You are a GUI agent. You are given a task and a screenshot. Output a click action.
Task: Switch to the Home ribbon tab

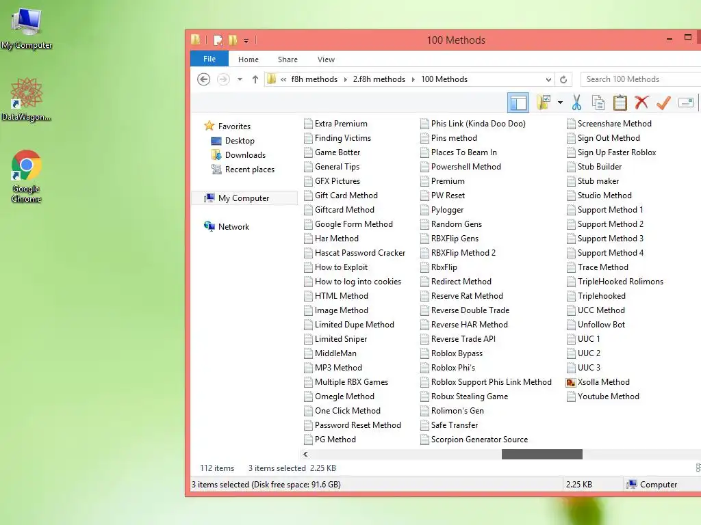[248, 59]
